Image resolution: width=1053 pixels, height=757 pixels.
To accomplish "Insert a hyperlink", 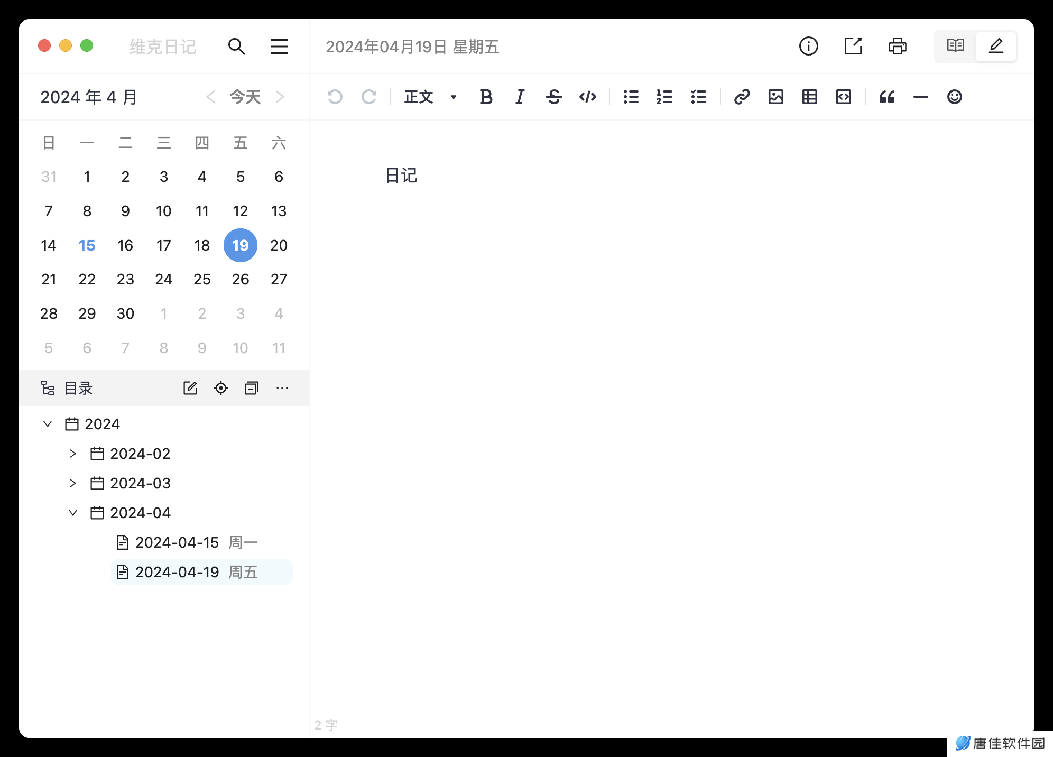I will coord(742,97).
